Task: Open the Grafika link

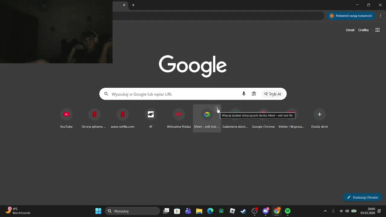Action: (363, 30)
